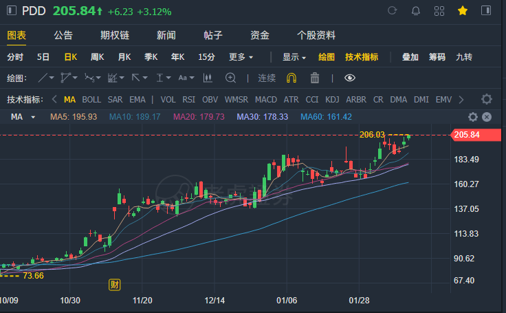Click the 财 earnings marker on chart
This screenshot has width=506, height=313.
click(115, 285)
